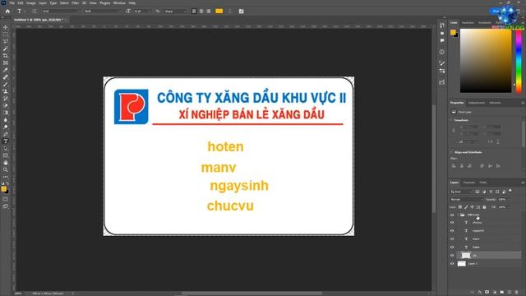This screenshot has height=296, width=526.
Task: Pick a color in the color field
Action: click(486, 61)
